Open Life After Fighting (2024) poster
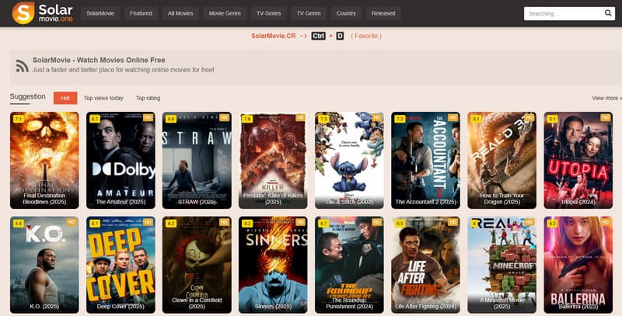The image size is (622, 316). pos(425,265)
